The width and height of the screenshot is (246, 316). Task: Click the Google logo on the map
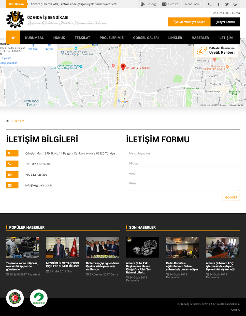pos(123,101)
